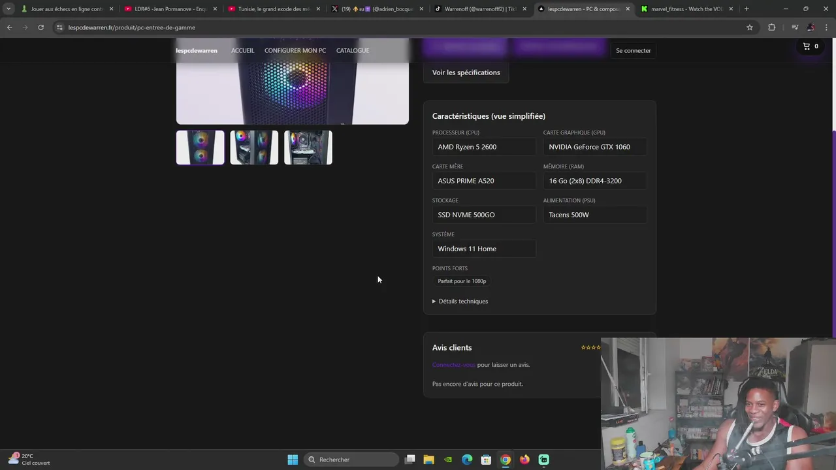Open a new browser tab
The width and height of the screenshot is (836, 470).
pos(747,9)
